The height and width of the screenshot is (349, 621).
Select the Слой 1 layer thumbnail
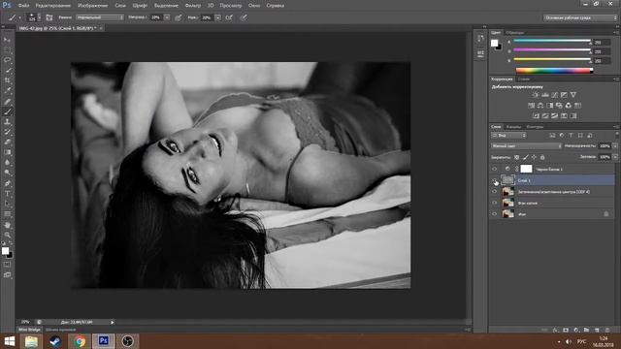[x=507, y=180]
